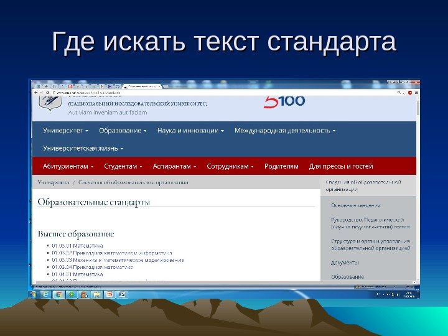The width and height of the screenshot is (448, 336).
Task: Click the sidebar header Сведения об образовательной организации
Action: pyautogui.click(x=363, y=185)
